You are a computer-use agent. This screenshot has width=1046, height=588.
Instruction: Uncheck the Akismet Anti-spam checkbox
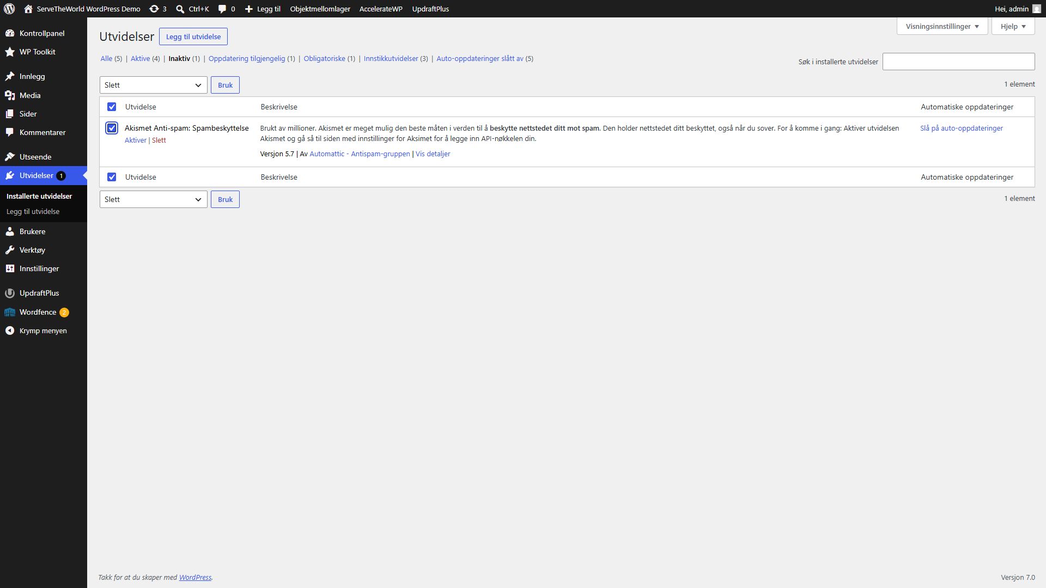click(x=112, y=128)
